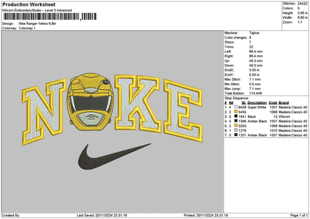The width and height of the screenshot is (310, 219).
Task: Click the embroidered letter N in the design
Action: click(x=44, y=112)
